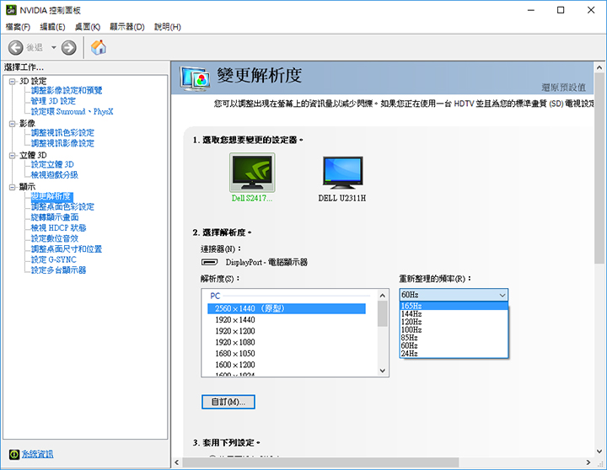This screenshot has width=607, height=470.
Task: Click resolution list scroll down arrow
Action: click(x=383, y=371)
